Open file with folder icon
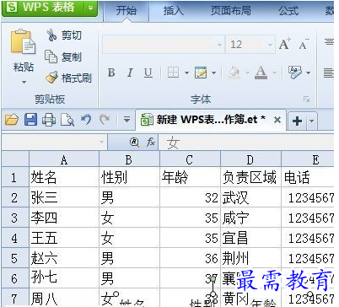 (12, 120)
